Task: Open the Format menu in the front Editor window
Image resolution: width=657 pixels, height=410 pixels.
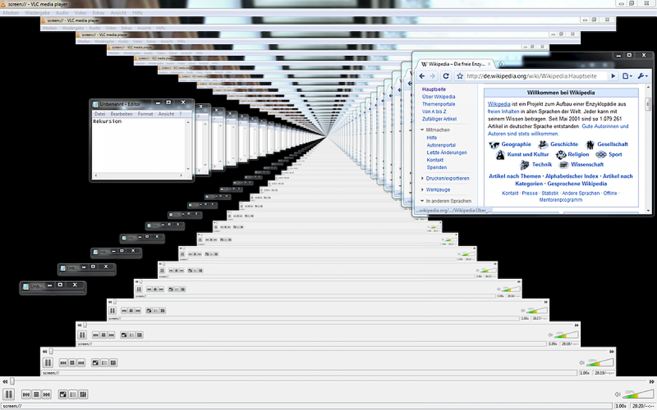Action: pyautogui.click(x=145, y=114)
